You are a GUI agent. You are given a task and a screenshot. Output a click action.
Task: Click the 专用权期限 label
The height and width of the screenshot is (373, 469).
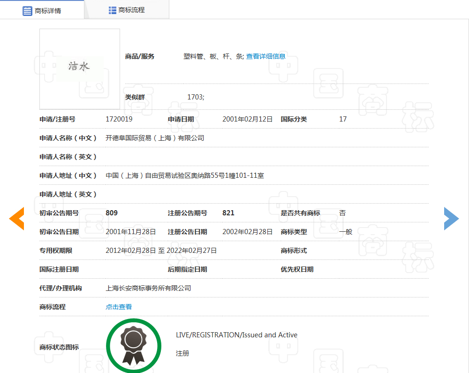pyautogui.click(x=56, y=251)
